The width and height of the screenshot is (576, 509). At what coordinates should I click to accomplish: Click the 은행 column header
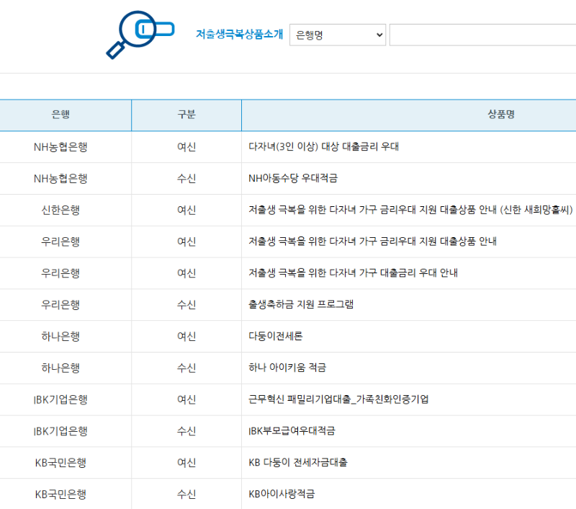pos(65,115)
